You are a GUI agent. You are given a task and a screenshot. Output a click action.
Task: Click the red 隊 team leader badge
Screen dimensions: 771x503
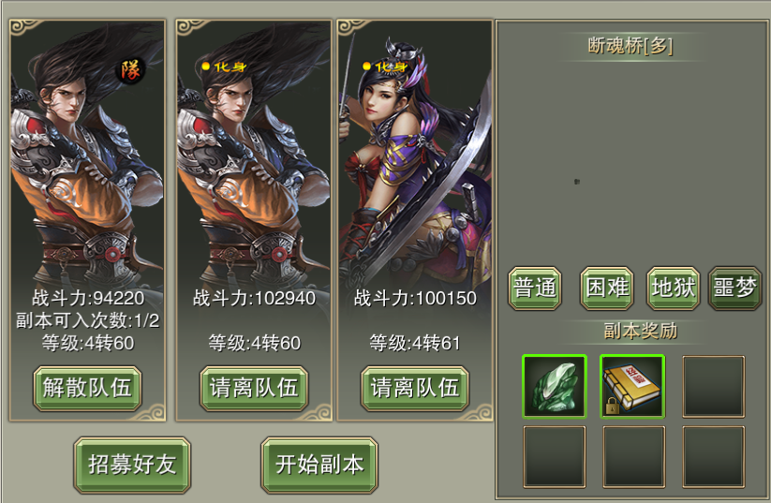click(x=130, y=70)
